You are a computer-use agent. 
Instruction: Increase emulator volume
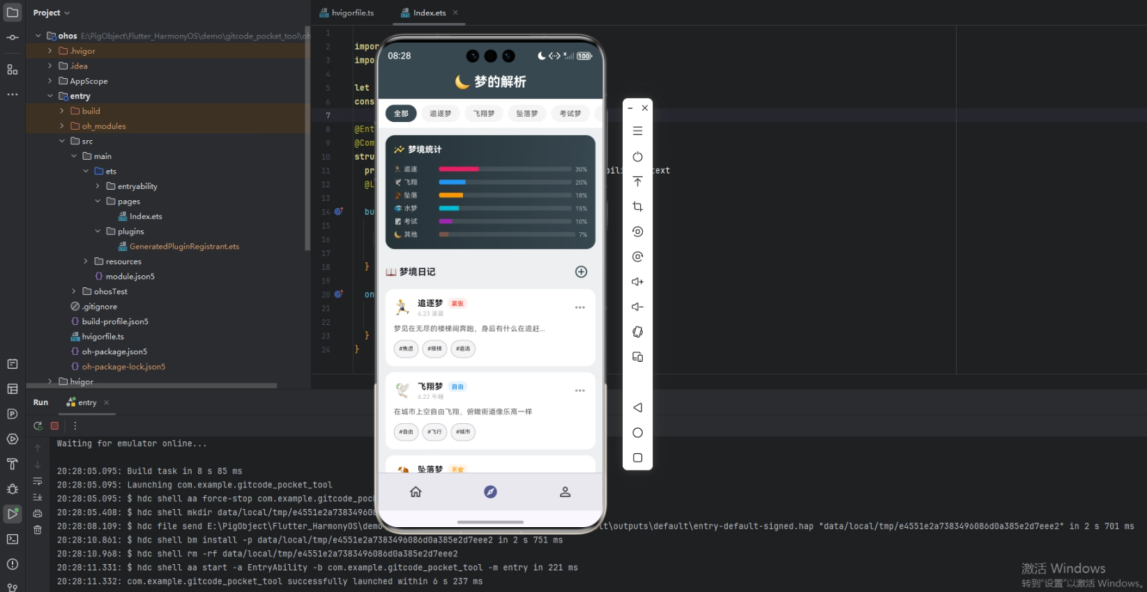(x=637, y=282)
